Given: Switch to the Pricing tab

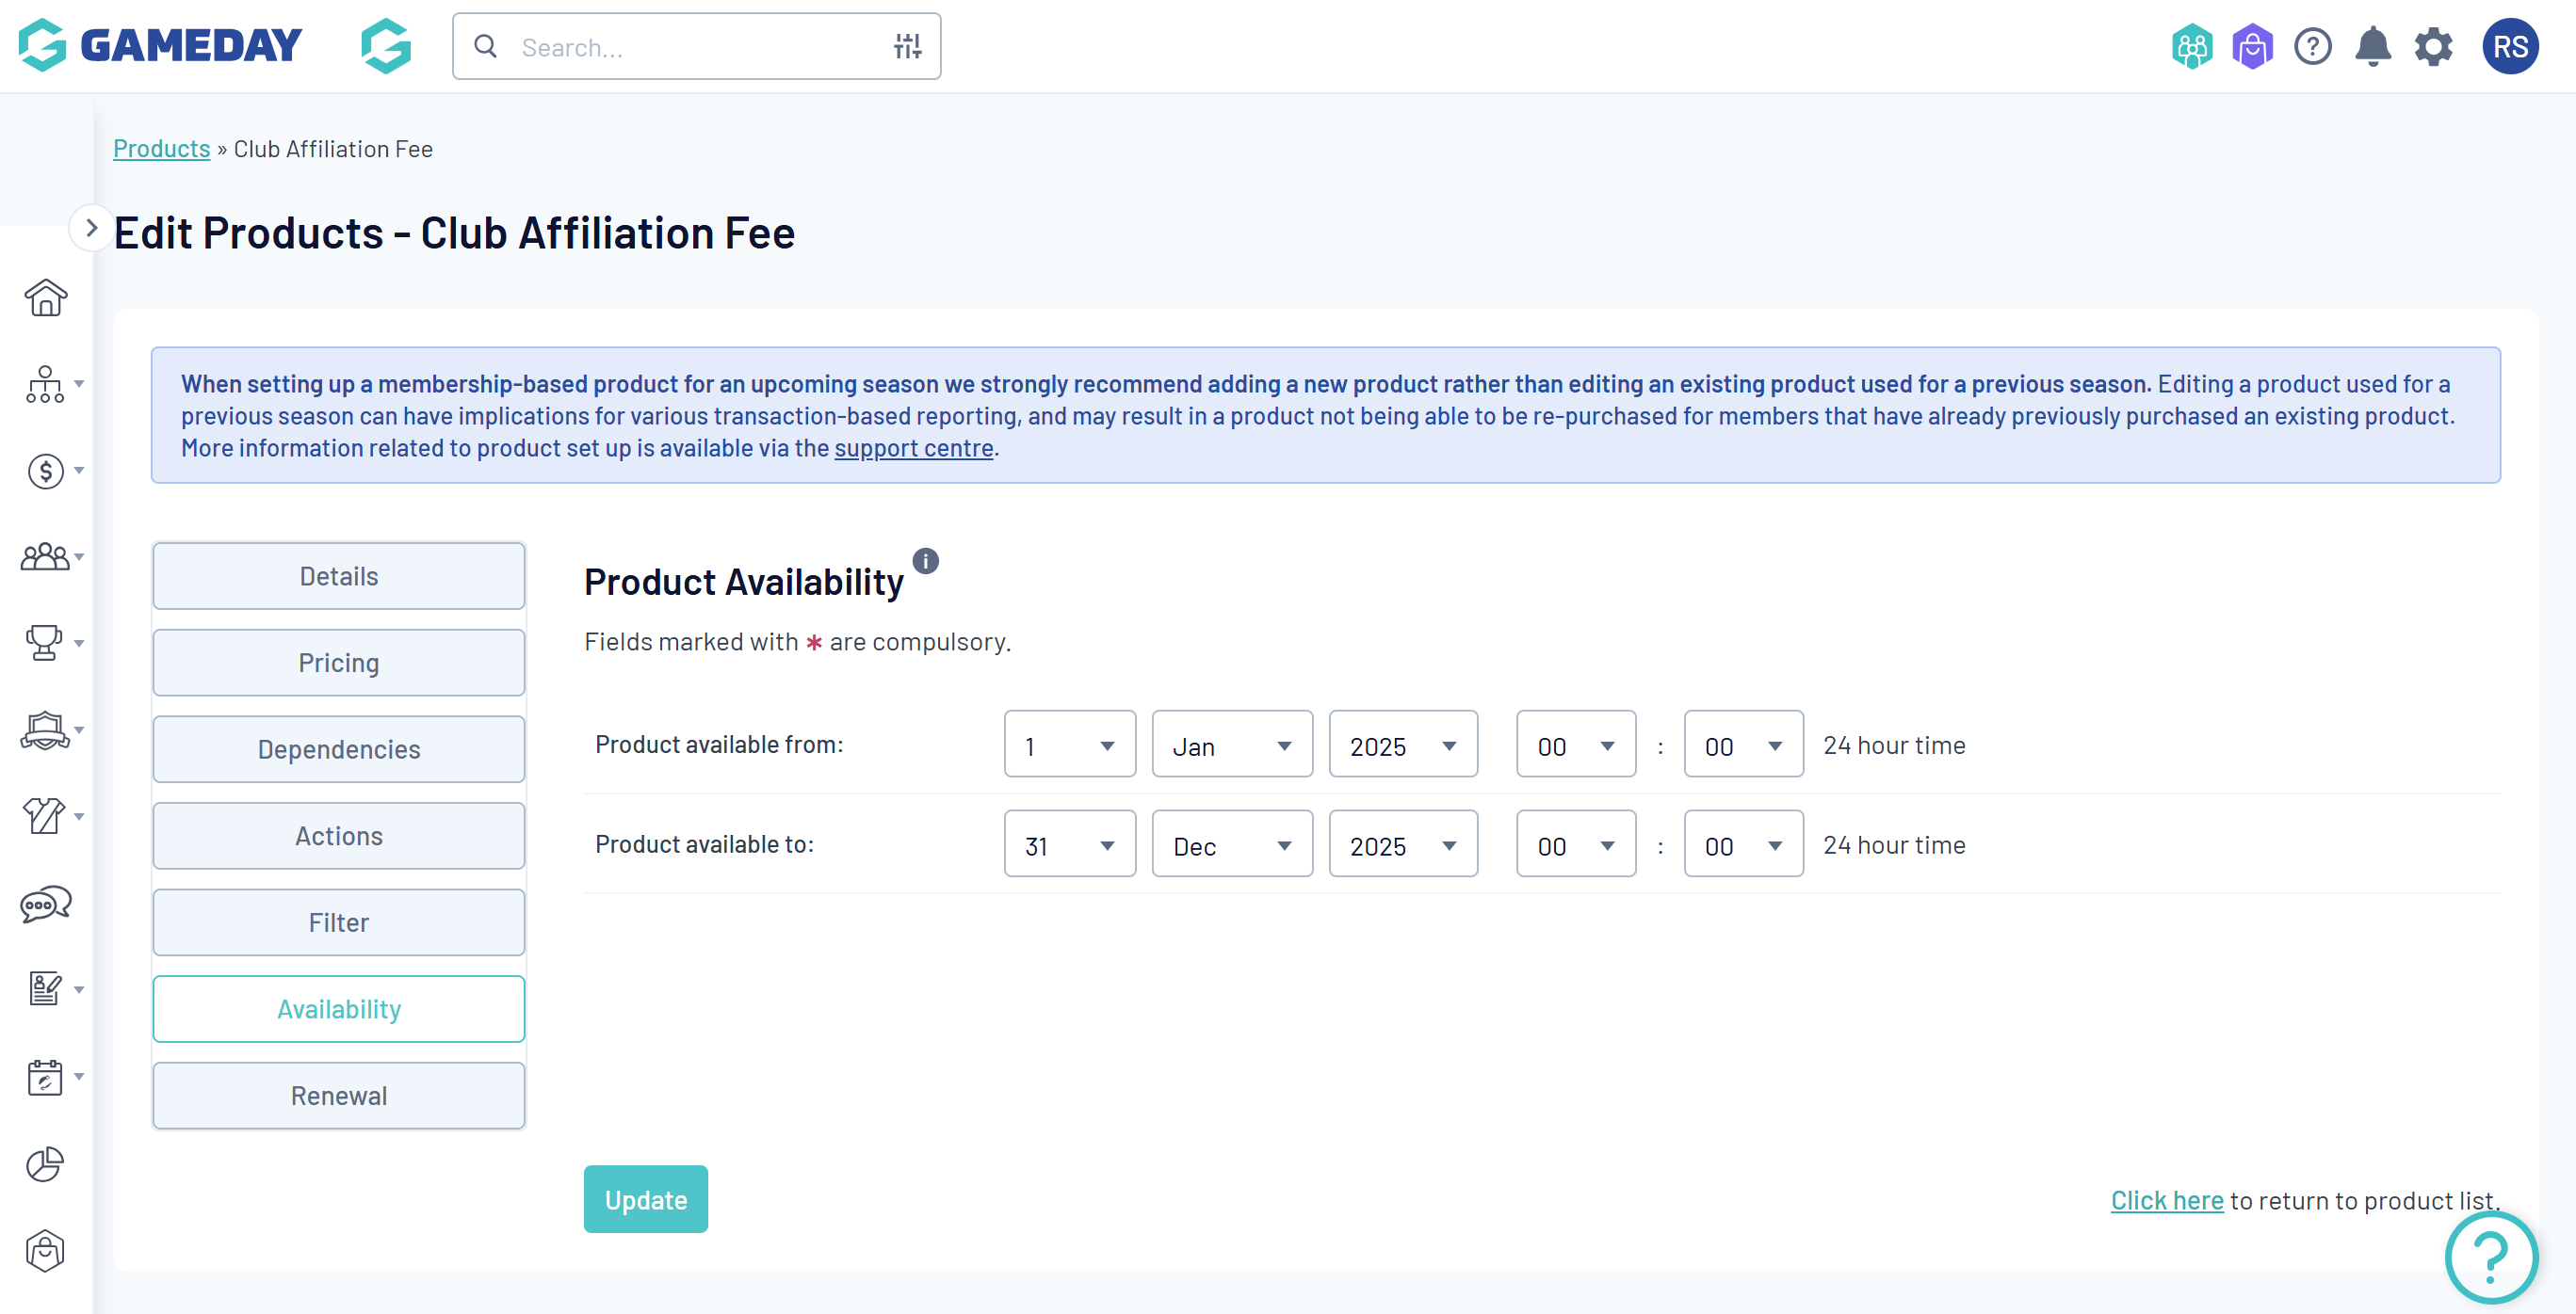Looking at the screenshot, I should pyautogui.click(x=338, y=663).
